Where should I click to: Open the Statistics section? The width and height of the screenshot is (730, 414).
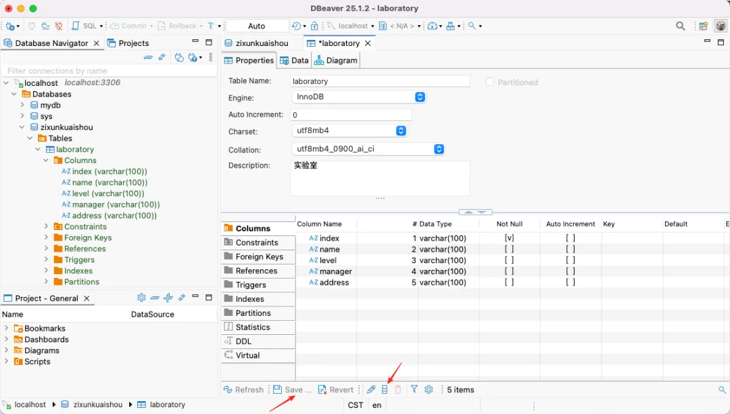point(258,327)
